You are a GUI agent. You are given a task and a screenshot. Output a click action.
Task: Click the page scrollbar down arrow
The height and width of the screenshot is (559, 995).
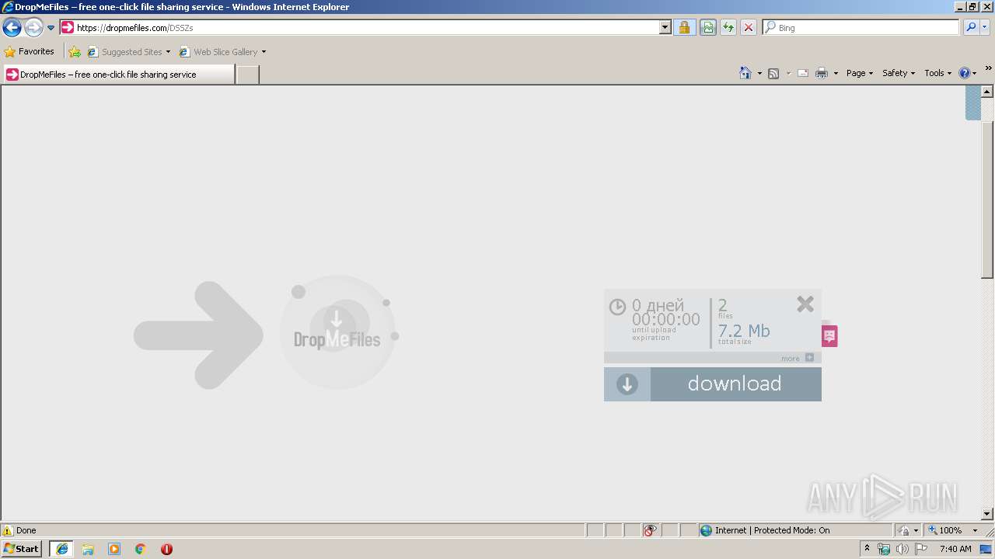coord(987,514)
